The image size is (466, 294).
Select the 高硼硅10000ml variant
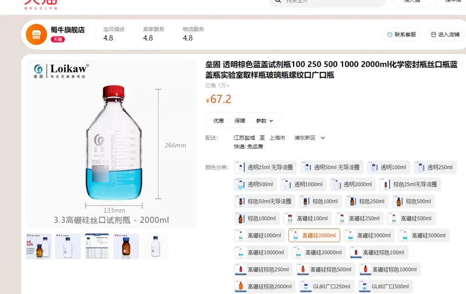pyautogui.click(x=261, y=253)
